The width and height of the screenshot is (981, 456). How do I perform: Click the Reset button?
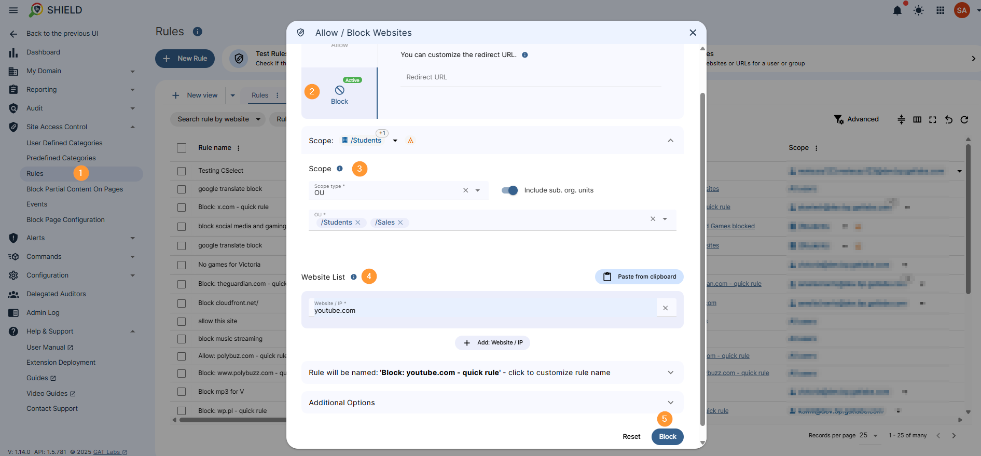point(631,437)
